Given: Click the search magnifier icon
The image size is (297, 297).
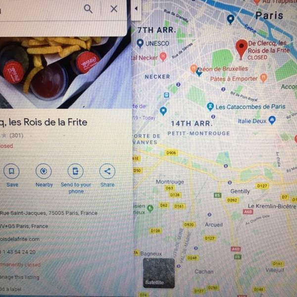Looking at the screenshot, I should point(88,9).
